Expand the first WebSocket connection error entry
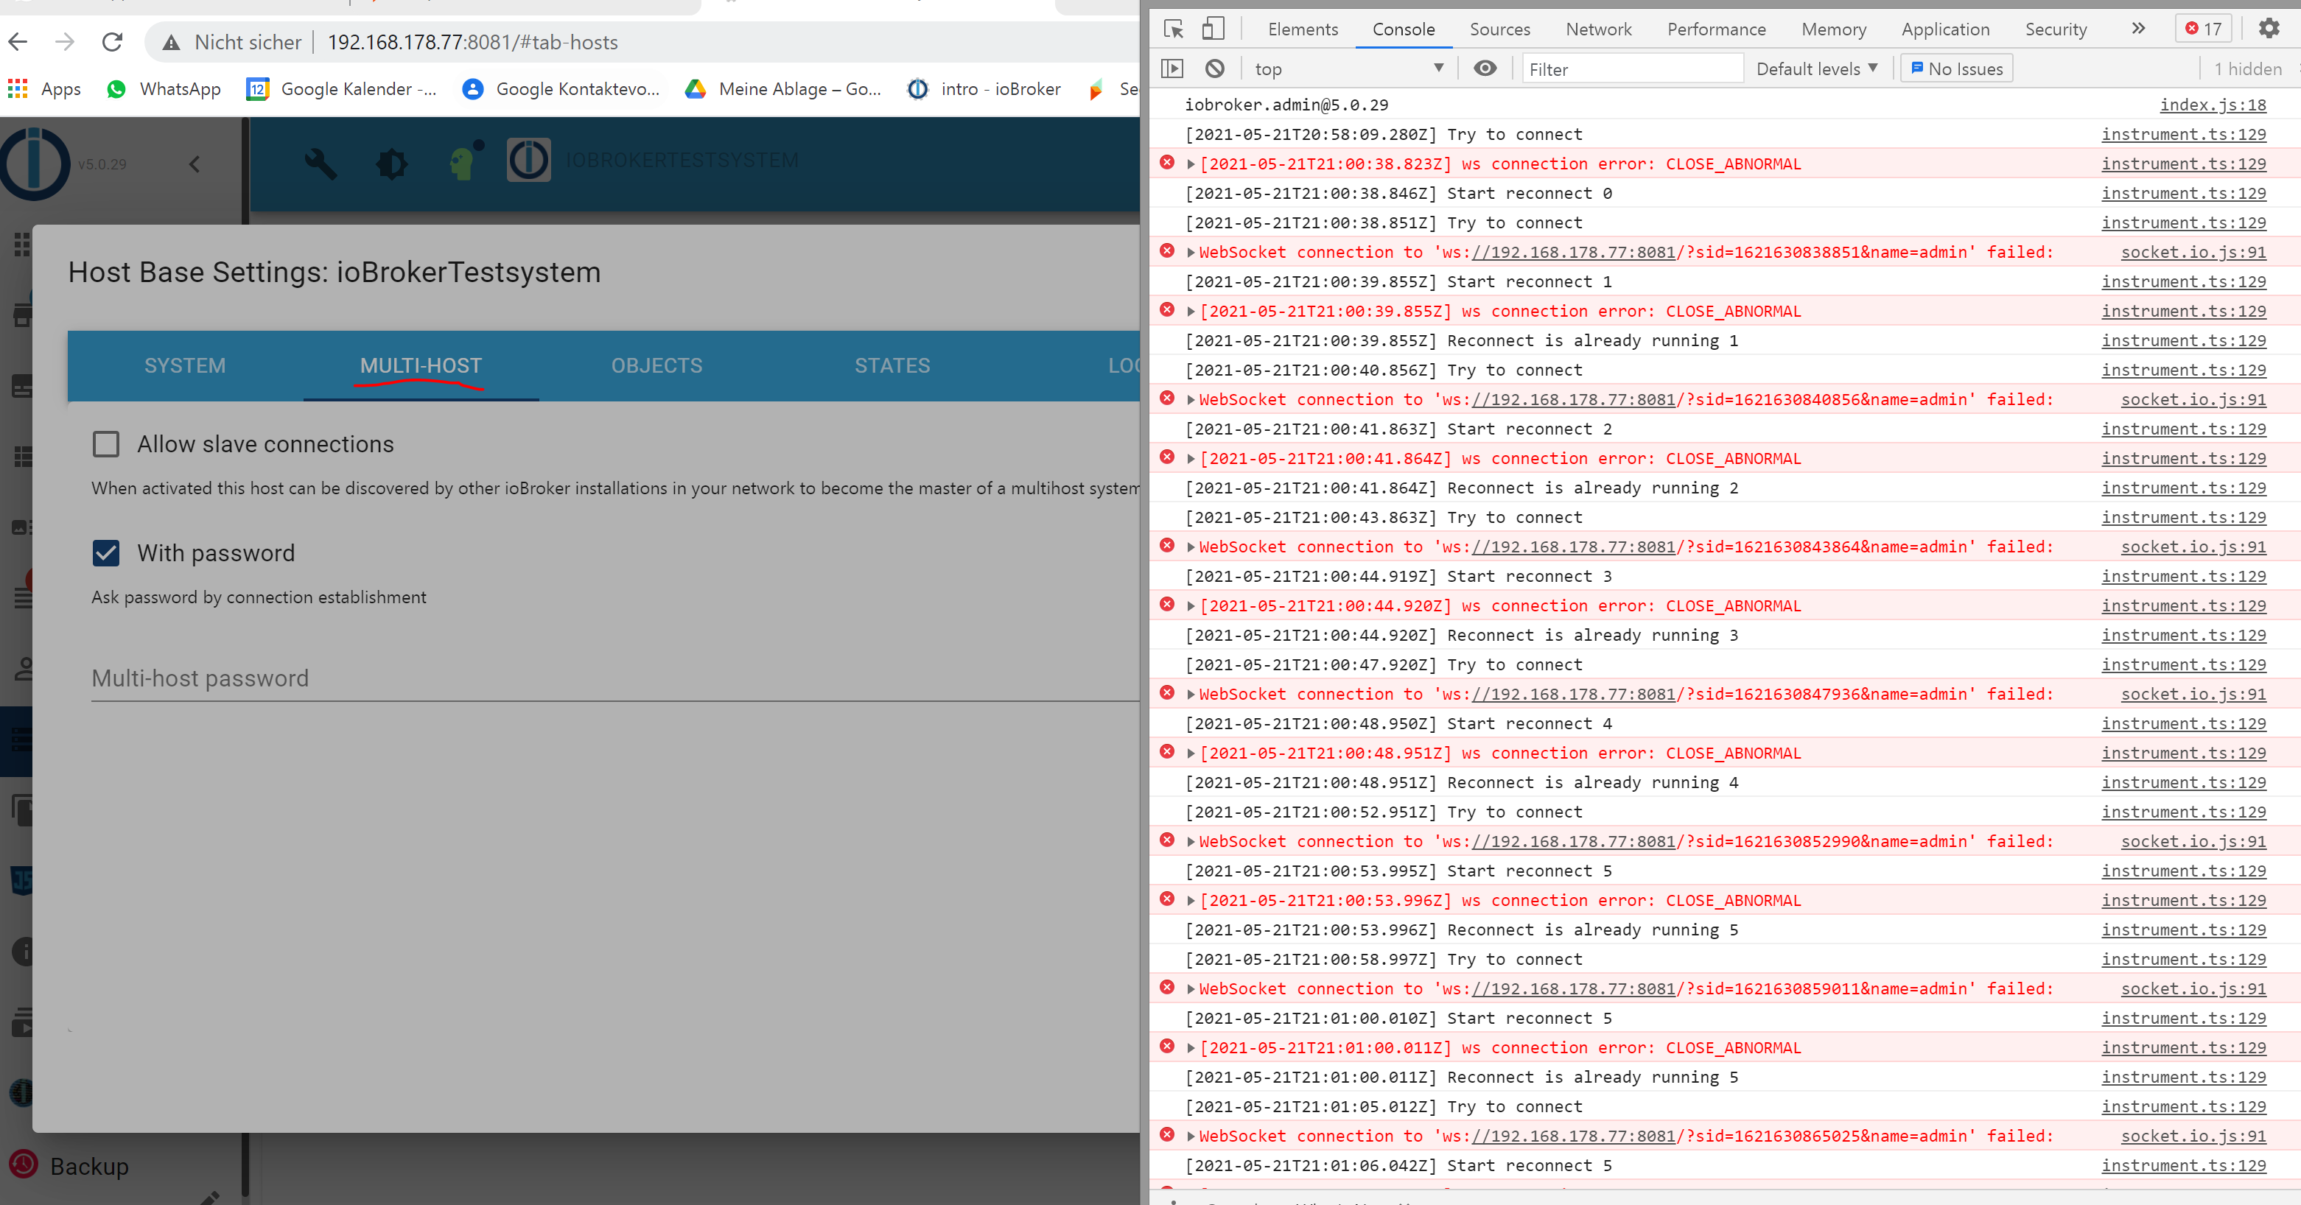The height and width of the screenshot is (1205, 2301). coord(1191,252)
